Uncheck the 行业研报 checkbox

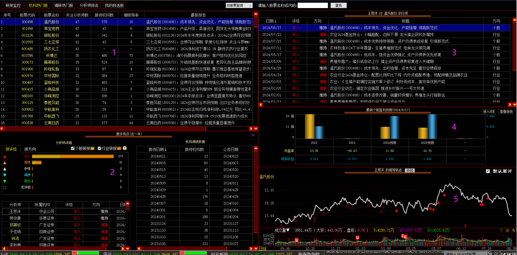(x=99, y=148)
